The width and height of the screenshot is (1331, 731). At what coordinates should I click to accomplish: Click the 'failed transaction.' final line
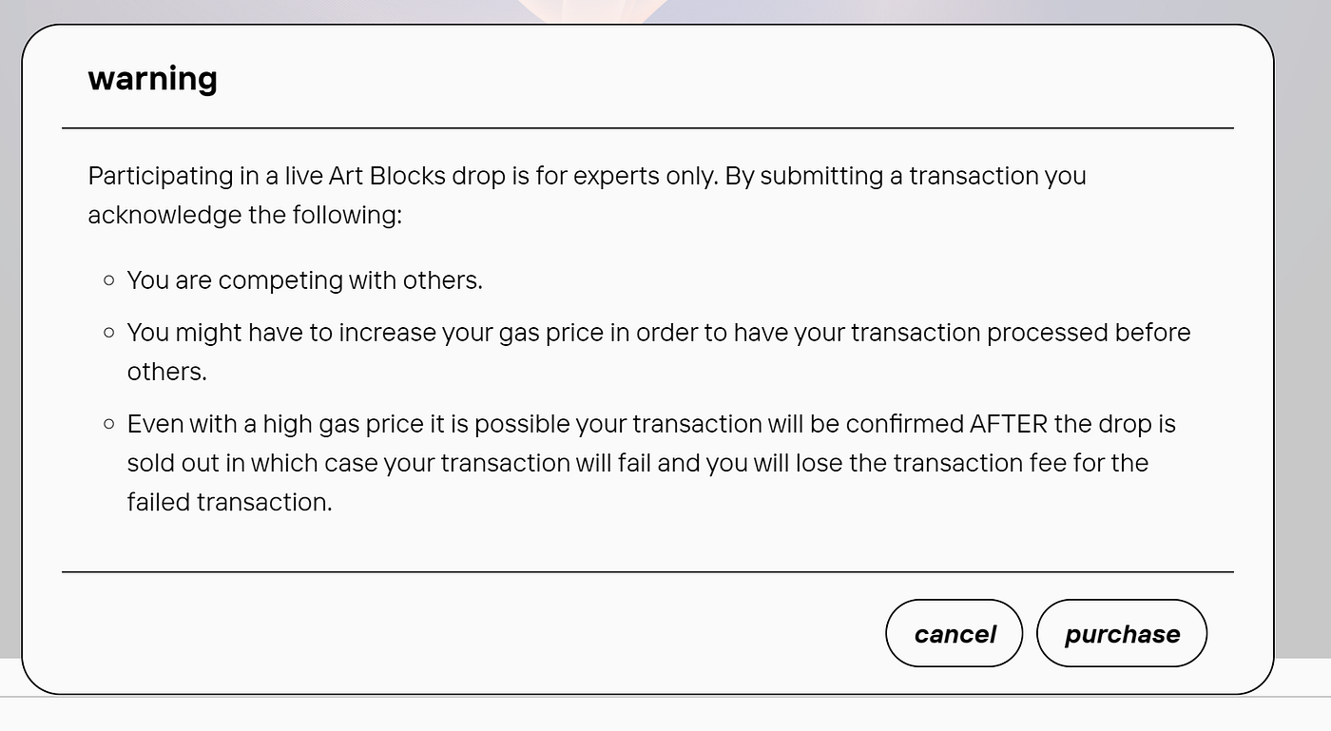(x=229, y=502)
